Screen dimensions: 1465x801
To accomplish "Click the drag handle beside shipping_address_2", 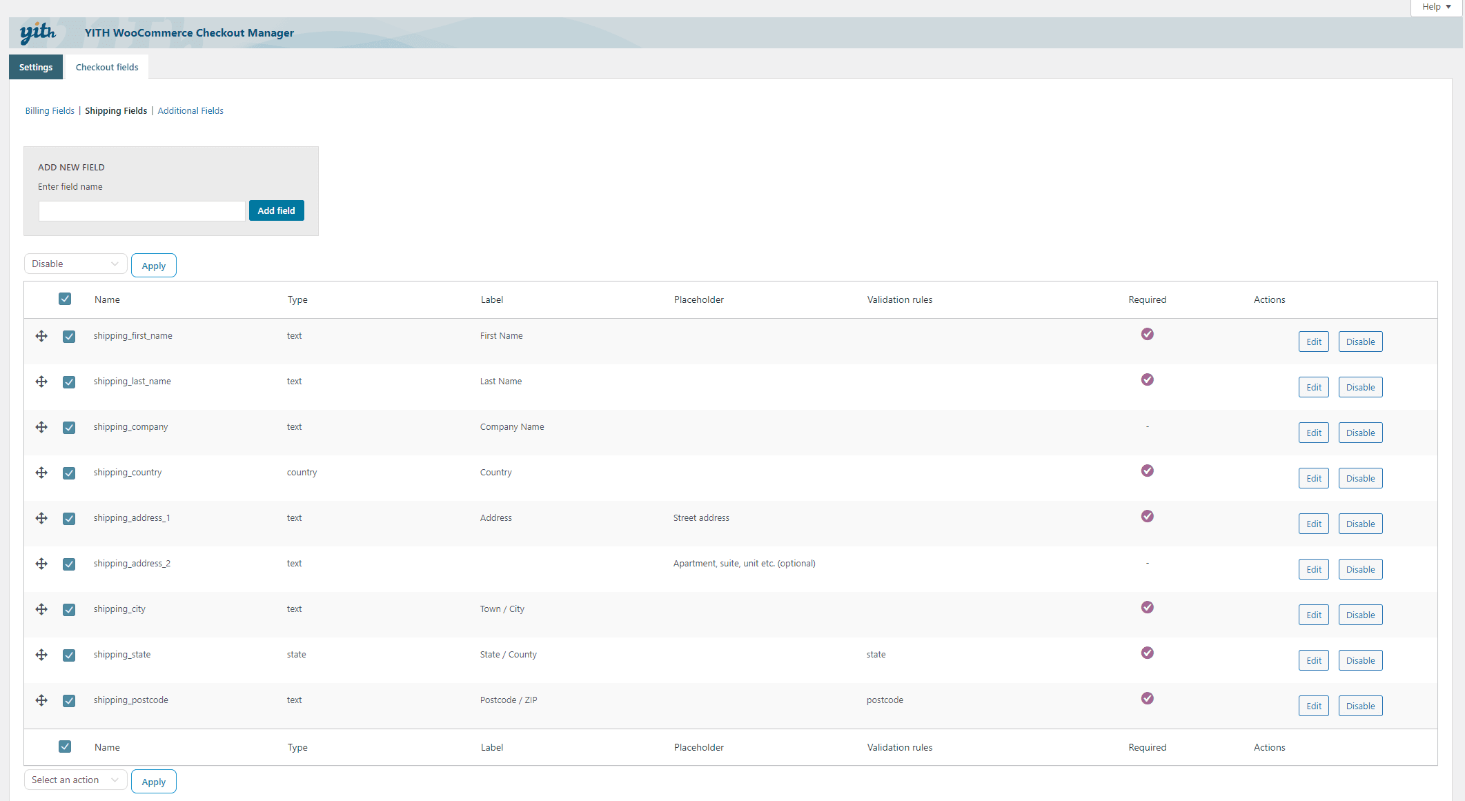I will pos(41,564).
